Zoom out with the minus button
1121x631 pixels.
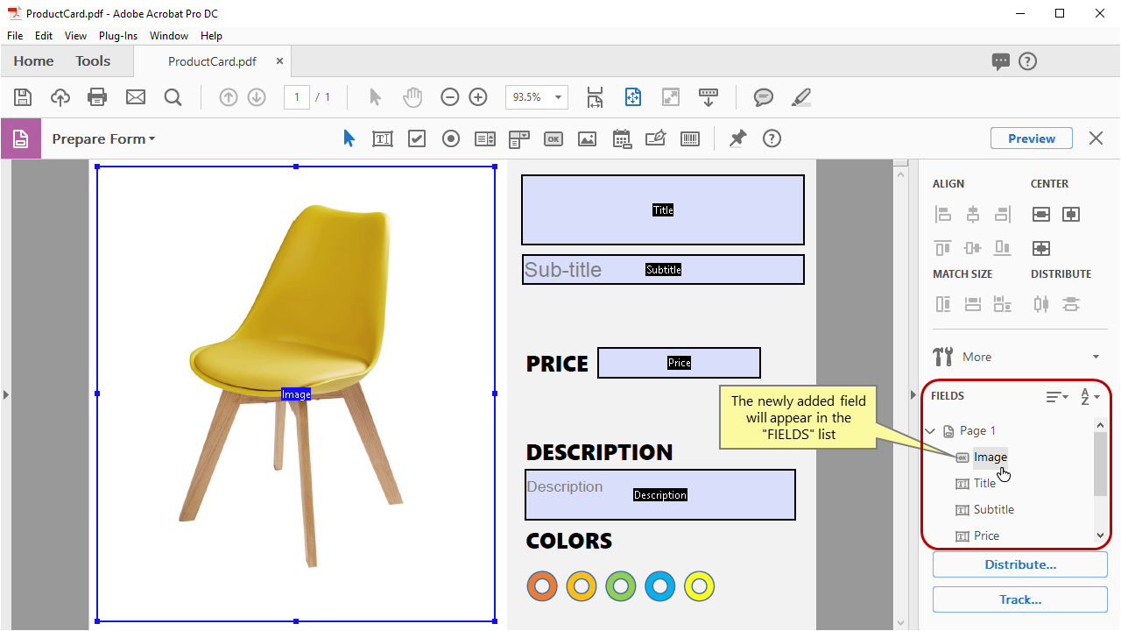click(x=450, y=97)
